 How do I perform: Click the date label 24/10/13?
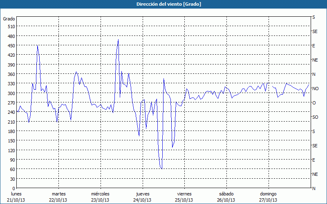point(142,200)
